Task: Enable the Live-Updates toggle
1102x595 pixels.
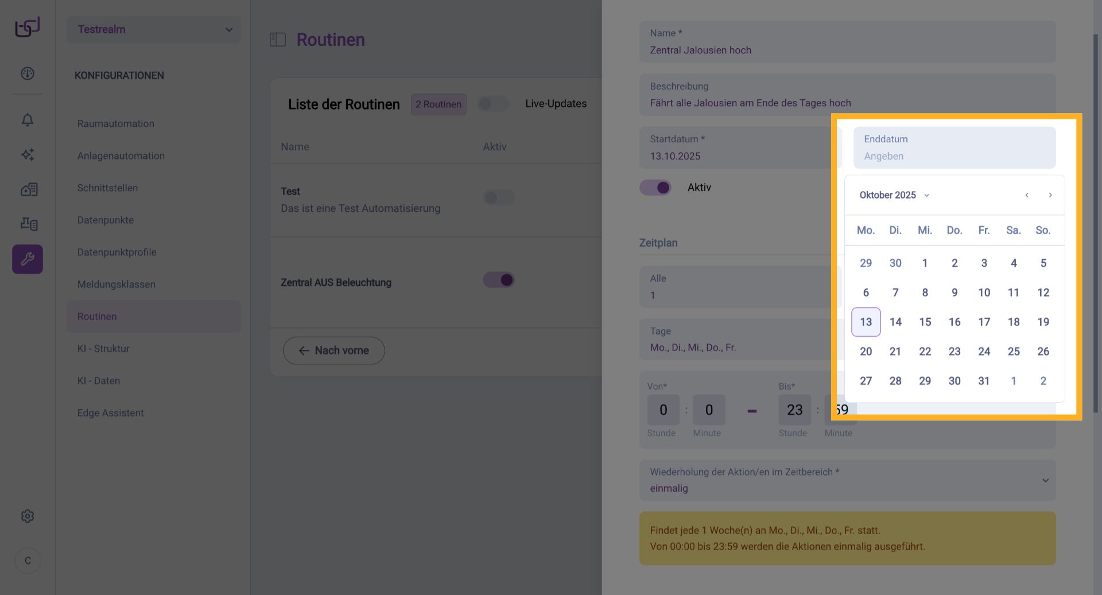Action: point(493,104)
